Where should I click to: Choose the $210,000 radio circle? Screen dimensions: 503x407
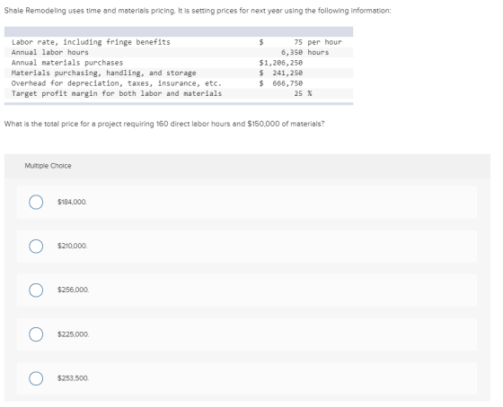(36, 247)
